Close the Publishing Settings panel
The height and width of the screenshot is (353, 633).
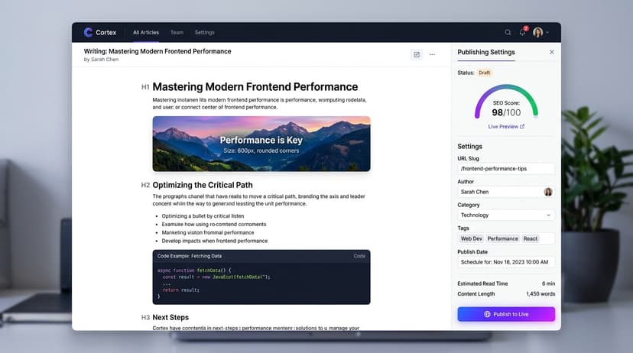coord(552,52)
